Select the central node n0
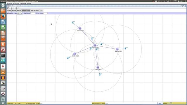This screenshot has height=105, width=187. click(x=95, y=45)
